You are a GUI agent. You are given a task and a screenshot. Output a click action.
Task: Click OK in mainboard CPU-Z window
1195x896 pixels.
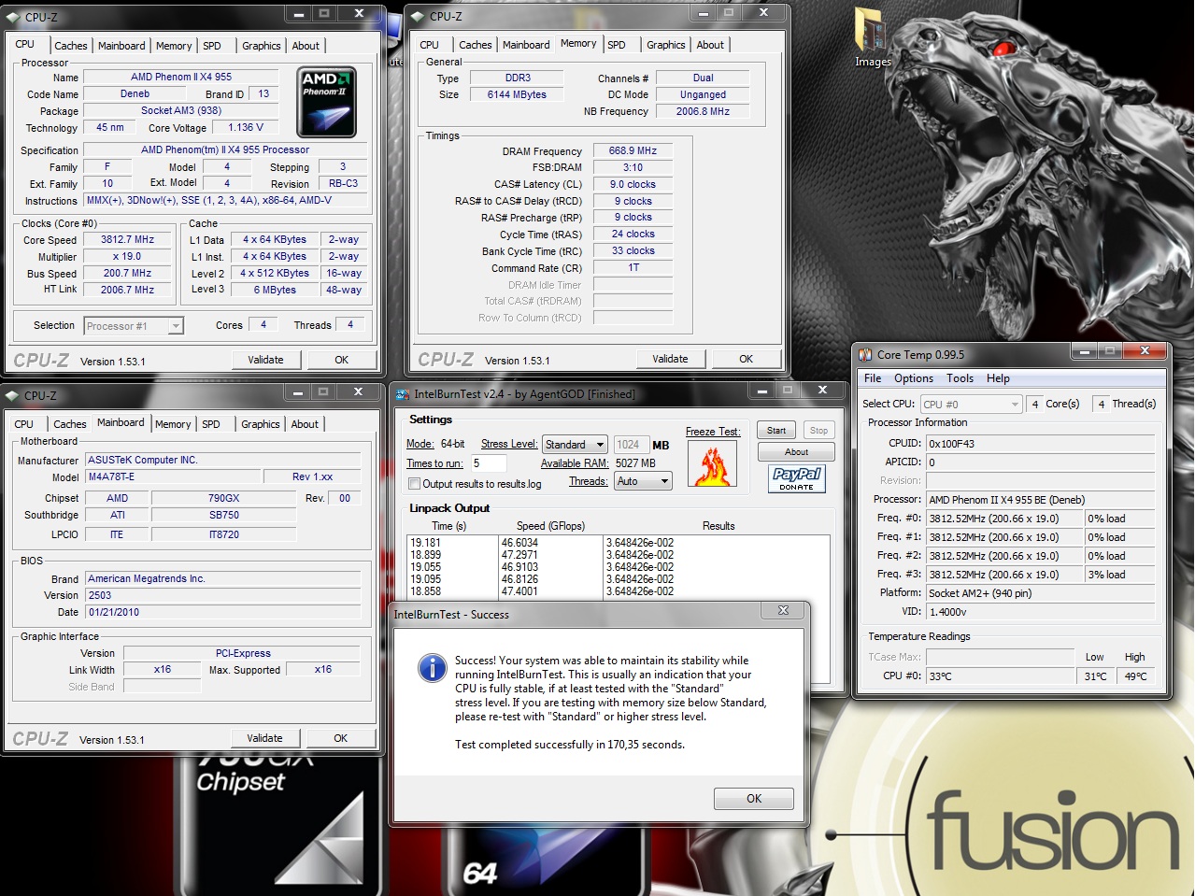tap(341, 738)
